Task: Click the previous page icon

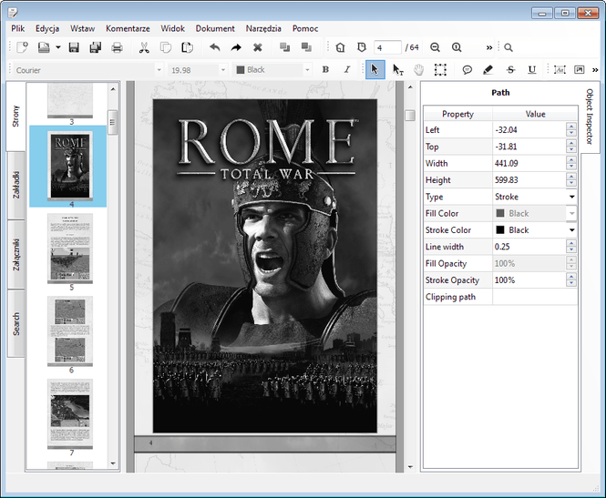Action: 362,47
